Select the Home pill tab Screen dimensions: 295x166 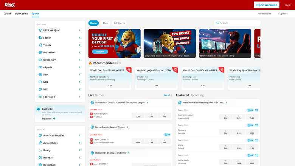[x=93, y=23]
